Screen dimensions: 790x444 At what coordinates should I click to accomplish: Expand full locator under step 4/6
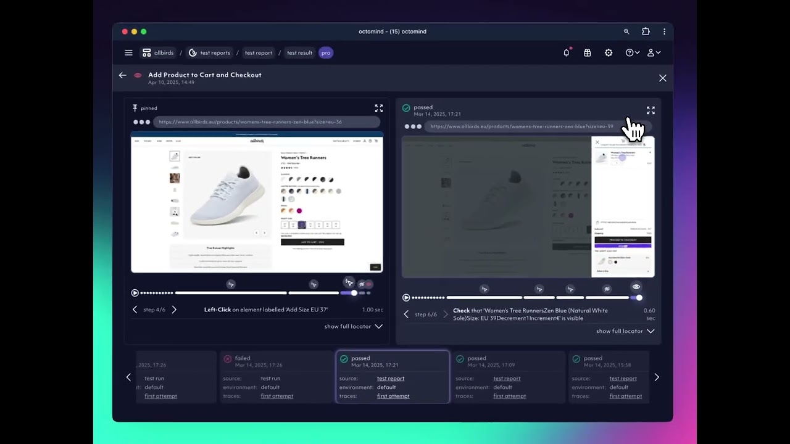click(354, 326)
